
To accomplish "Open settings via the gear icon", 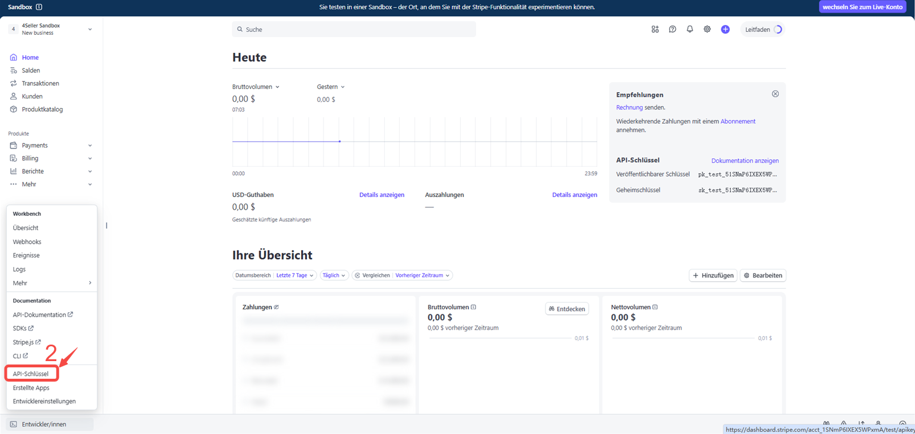I will click(x=707, y=29).
